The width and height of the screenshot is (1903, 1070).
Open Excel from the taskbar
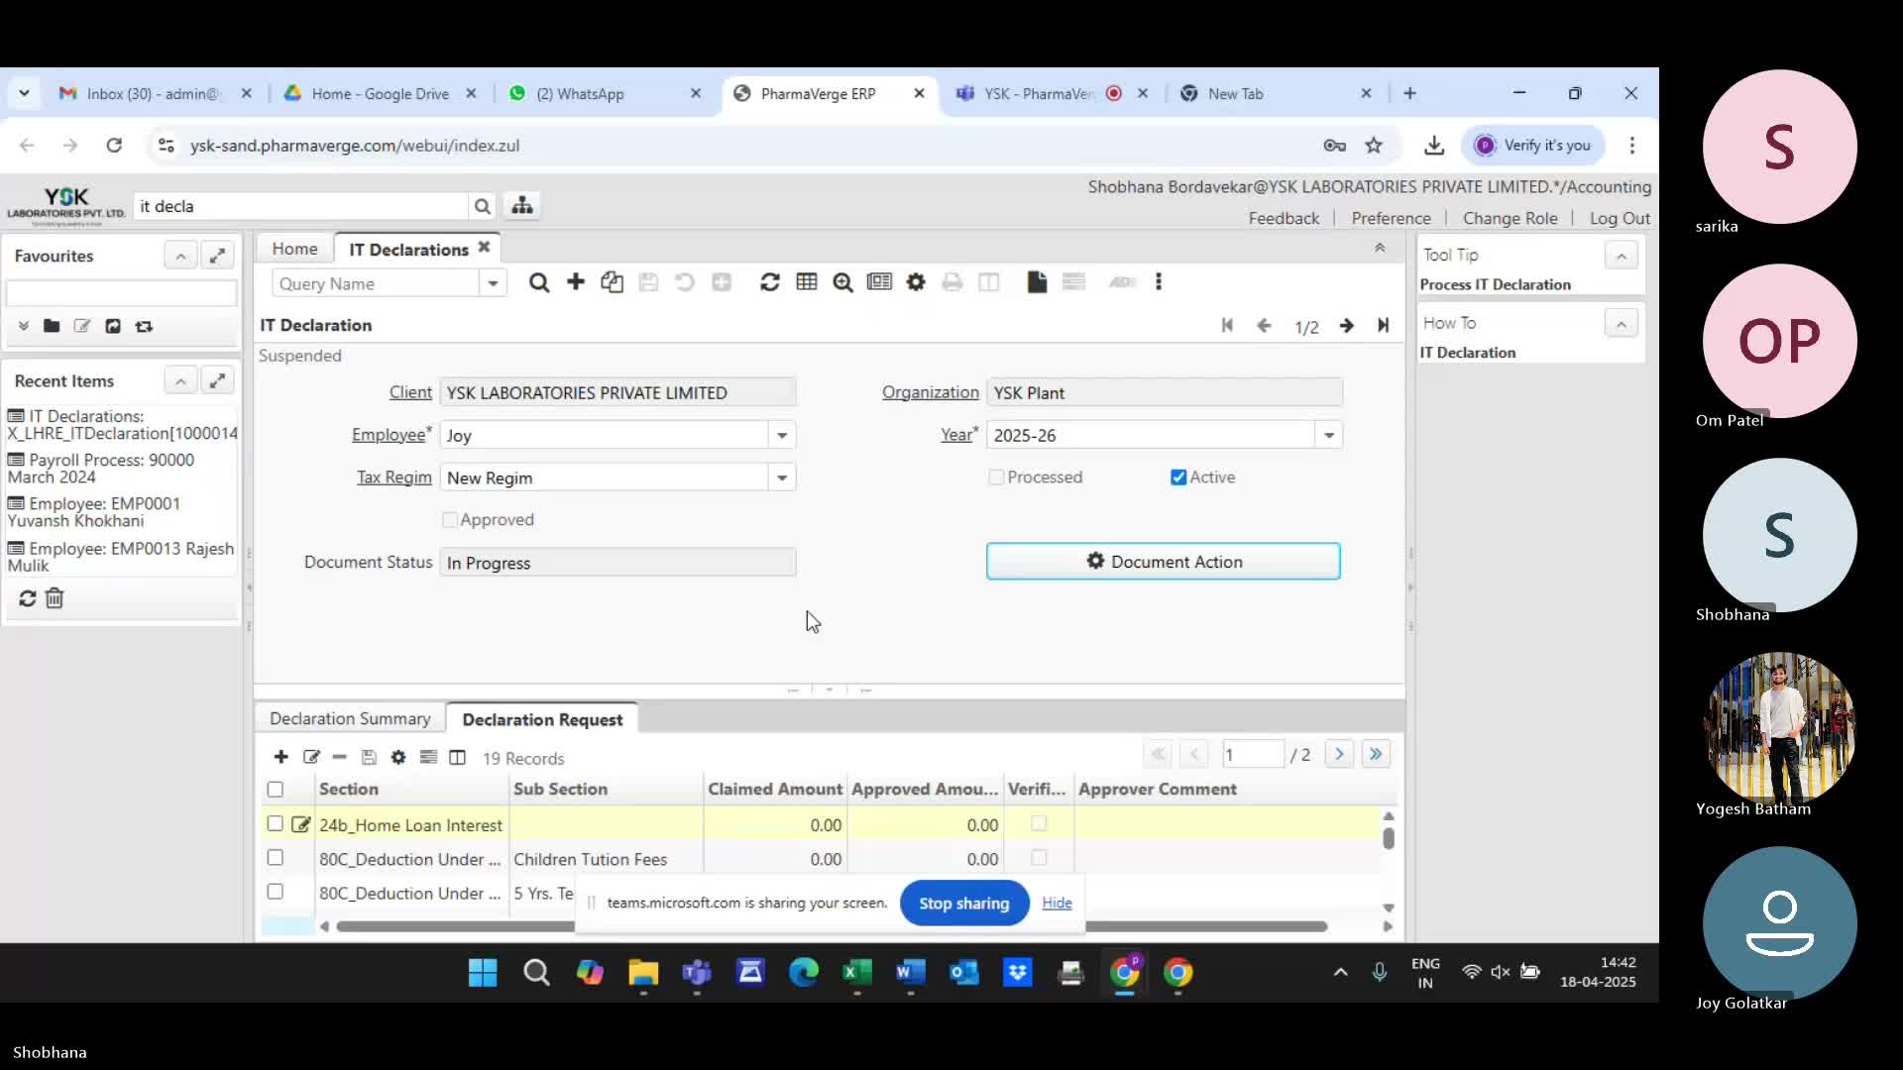857,973
